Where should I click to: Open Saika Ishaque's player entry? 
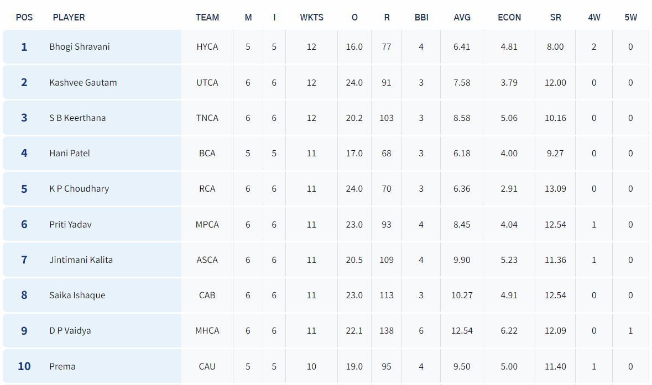pyautogui.click(x=77, y=295)
